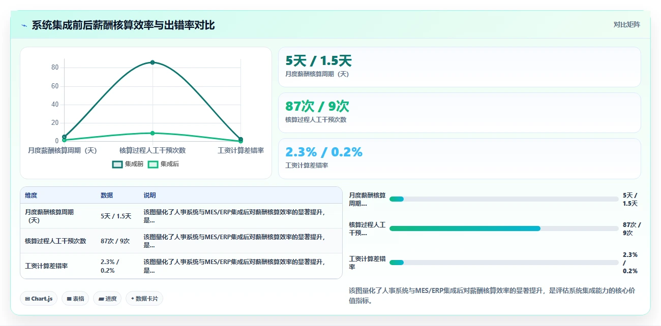Click progress value 5天 / 1.5天 at bar end
The width and height of the screenshot is (661, 326).
tap(630, 199)
